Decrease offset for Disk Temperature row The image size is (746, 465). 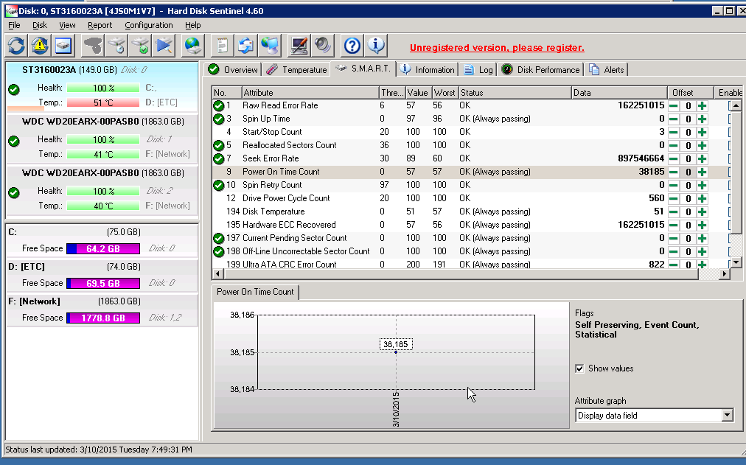(673, 211)
